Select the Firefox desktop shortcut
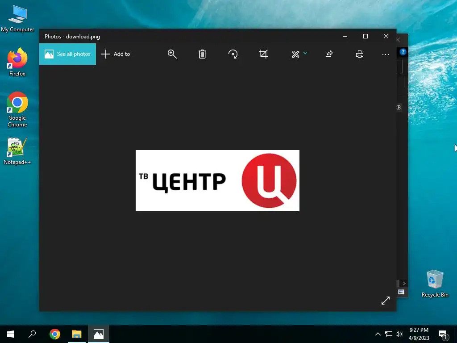The image size is (457, 343). click(17, 62)
